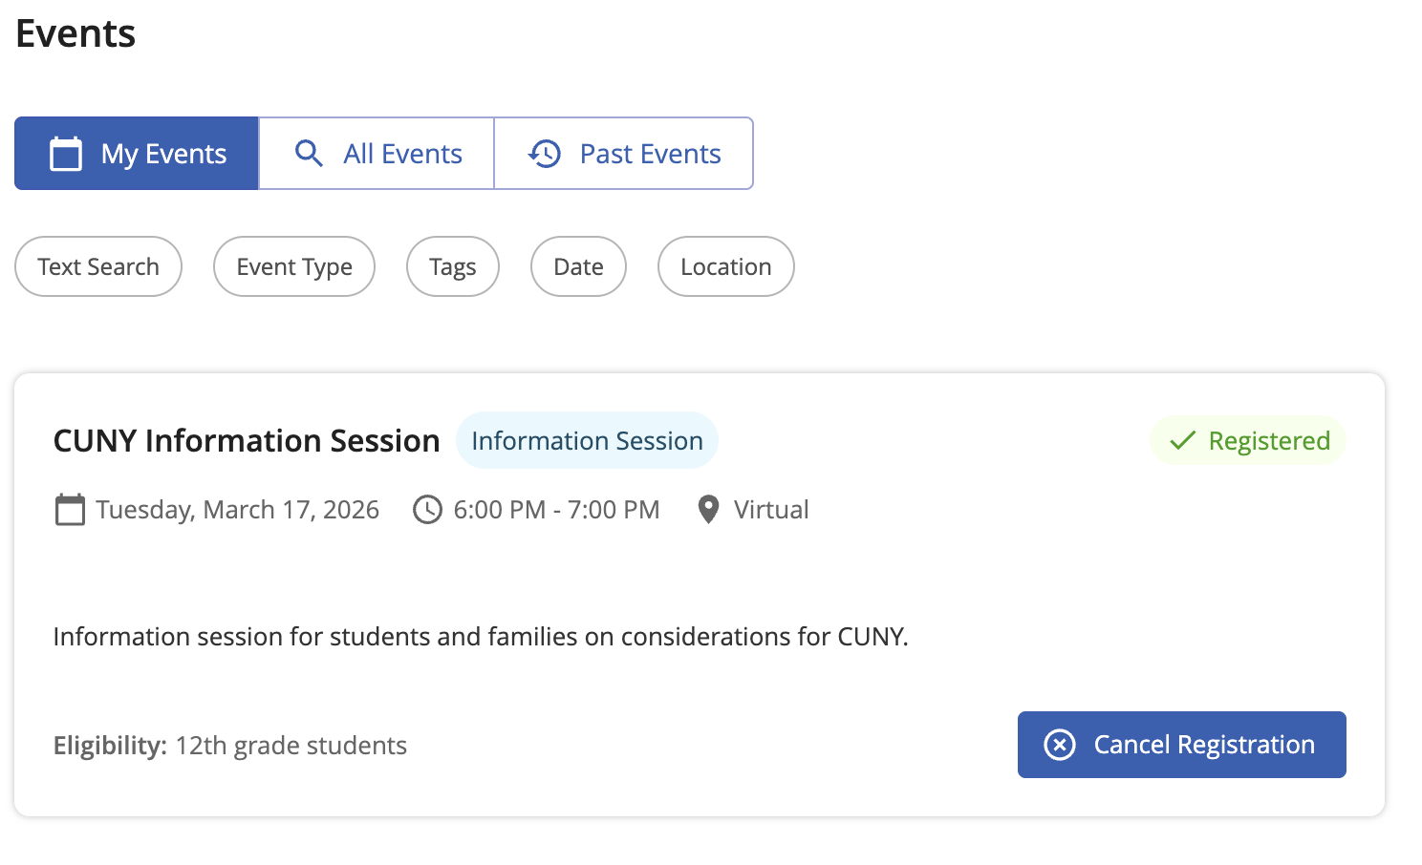Open the CUNY Information Session title
The image size is (1422, 865).
point(247,441)
